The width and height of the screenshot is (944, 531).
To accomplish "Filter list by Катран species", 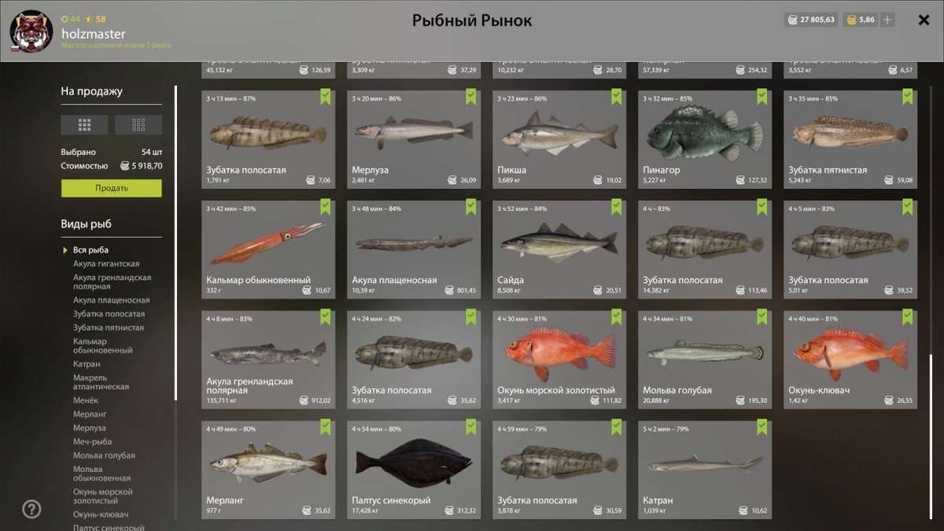I will [x=87, y=364].
